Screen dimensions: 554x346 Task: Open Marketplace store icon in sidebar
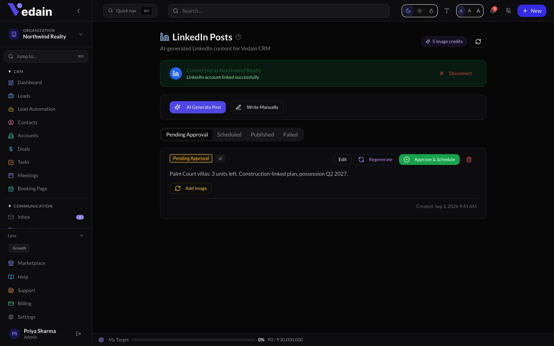coord(11,263)
